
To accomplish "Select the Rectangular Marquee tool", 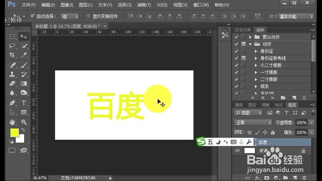I will pyautogui.click(x=12, y=36).
